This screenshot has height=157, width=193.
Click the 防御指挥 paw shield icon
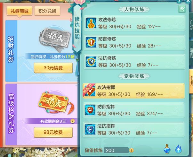click(x=90, y=110)
